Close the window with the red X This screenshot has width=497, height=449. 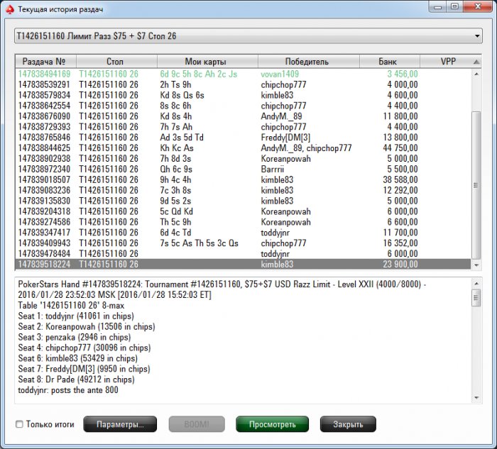click(478, 6)
